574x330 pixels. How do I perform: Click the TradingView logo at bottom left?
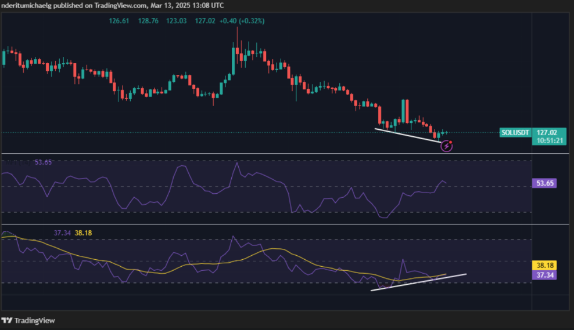28,321
